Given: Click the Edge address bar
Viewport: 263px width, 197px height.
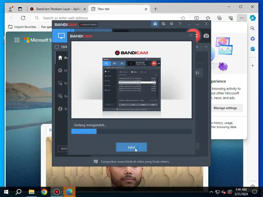Looking at the screenshot, I should [110, 18].
